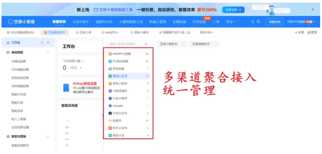Open 收到消息回复 in sidebar
Screen dimensions: 322x154
[20, 78]
